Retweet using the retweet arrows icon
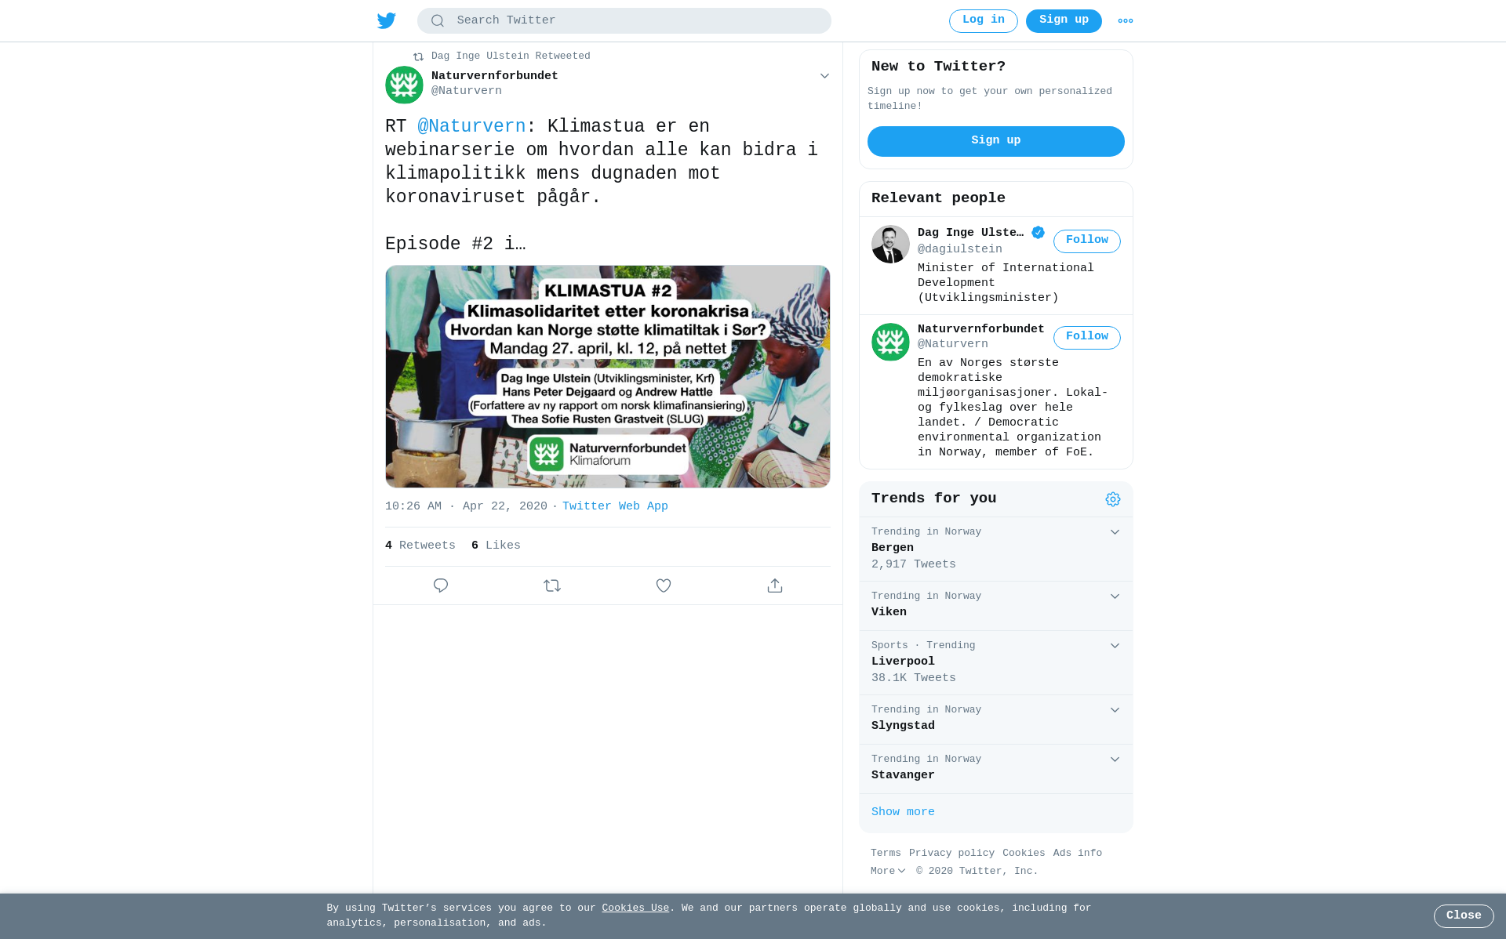This screenshot has height=939, width=1506. coord(552,586)
